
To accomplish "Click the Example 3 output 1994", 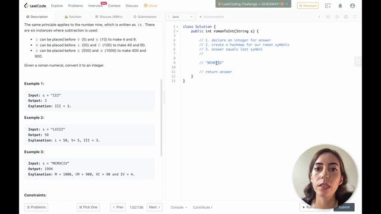I will (49, 169).
